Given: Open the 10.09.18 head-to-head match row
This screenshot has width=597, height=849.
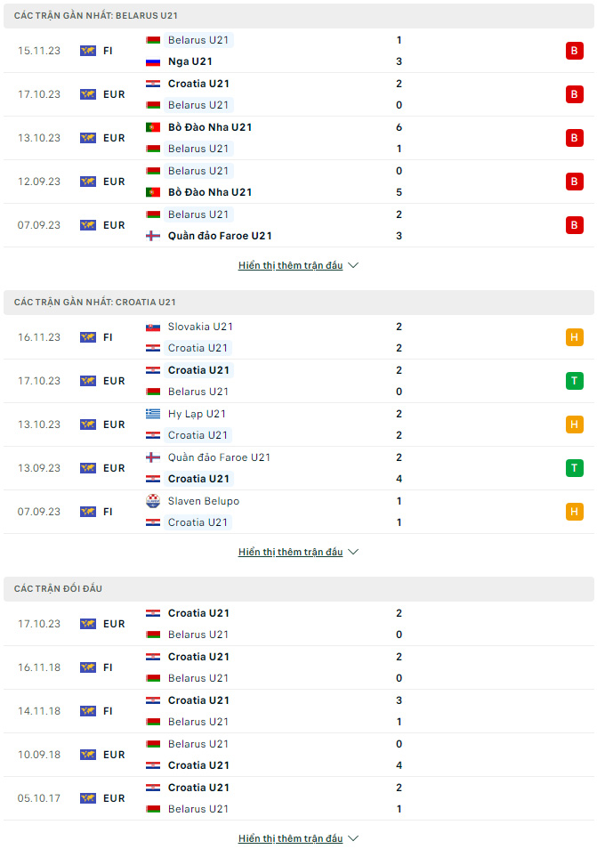Looking at the screenshot, I should [x=299, y=755].
